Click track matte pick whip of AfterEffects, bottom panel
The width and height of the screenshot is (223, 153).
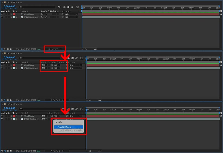52,116
